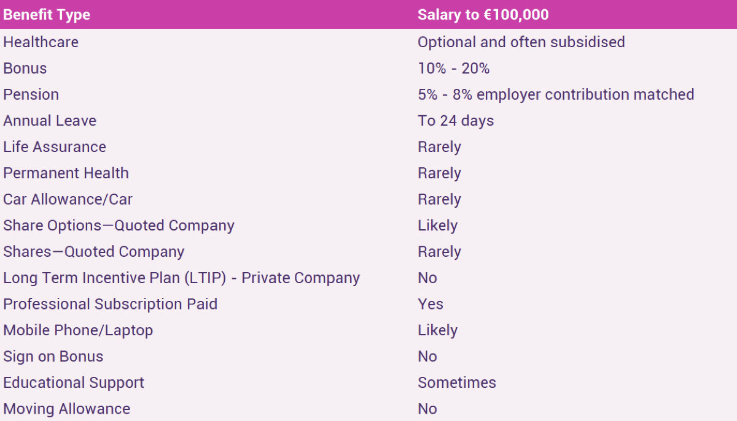Click the 'Optional and often subsidised' value
Screen dimensions: 737x421
521,42
